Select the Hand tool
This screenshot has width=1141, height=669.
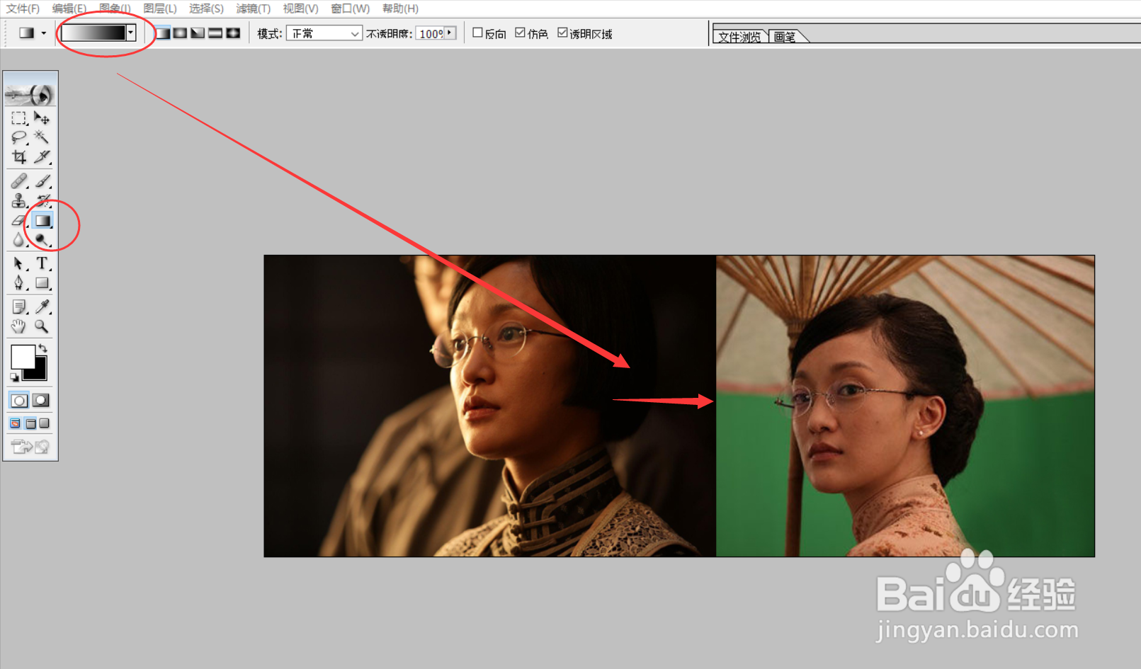click(19, 326)
